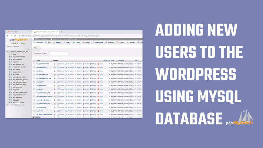Image resolution: width=263 pixels, height=148 pixels.
Task: Click New under the database in sidebar
Action: tap(14, 54)
